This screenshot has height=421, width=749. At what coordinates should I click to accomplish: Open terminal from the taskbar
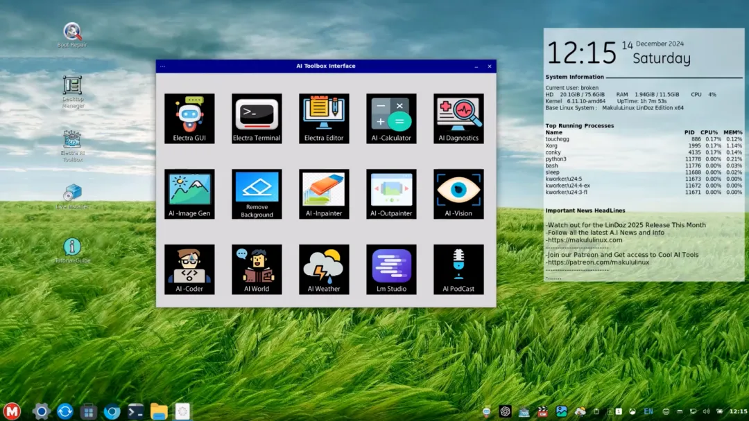[x=135, y=411]
